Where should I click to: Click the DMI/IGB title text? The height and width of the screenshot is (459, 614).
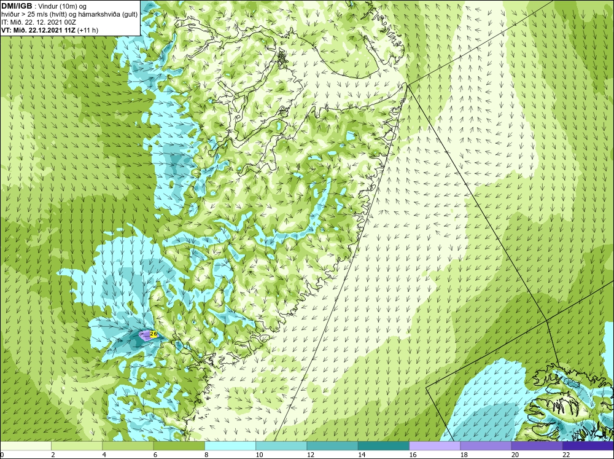tap(17, 6)
